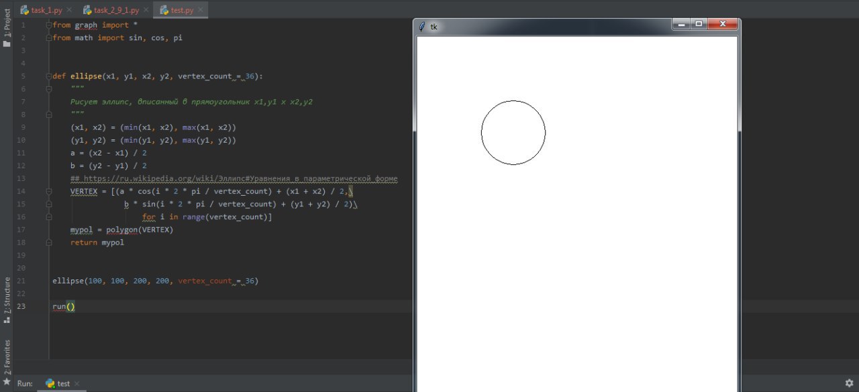Place cursor in 'from graph import *' line

pyautogui.click(x=95, y=25)
